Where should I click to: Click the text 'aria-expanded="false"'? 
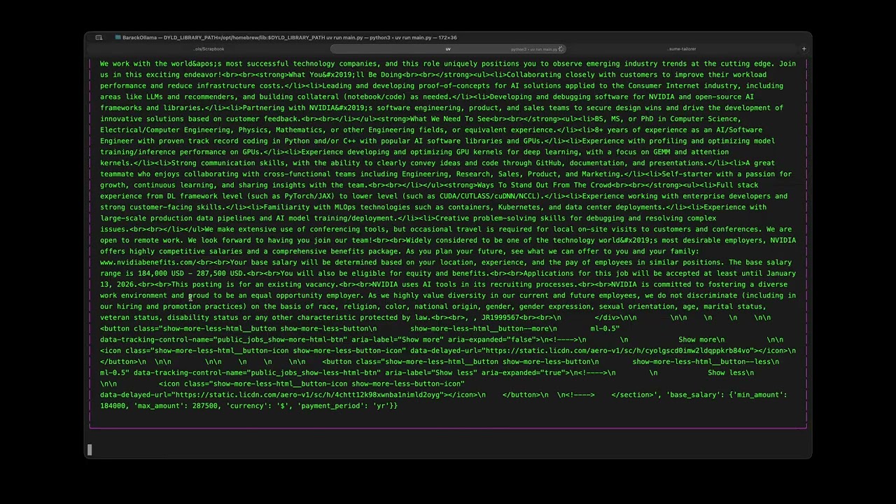tap(492, 339)
